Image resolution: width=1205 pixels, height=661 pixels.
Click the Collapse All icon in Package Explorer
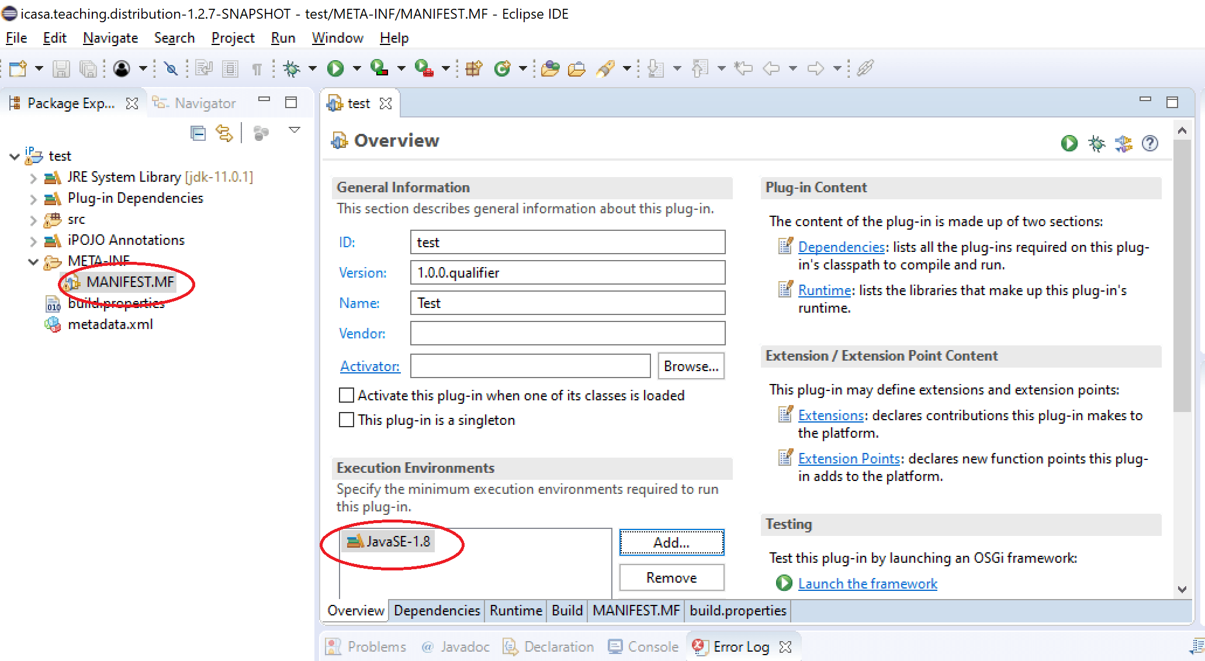pos(198,133)
